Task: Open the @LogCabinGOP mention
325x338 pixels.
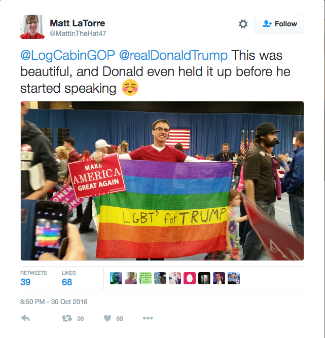Action: pyautogui.click(x=67, y=55)
